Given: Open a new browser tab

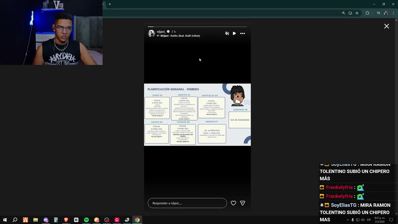Looking at the screenshot, I should coord(110,4).
